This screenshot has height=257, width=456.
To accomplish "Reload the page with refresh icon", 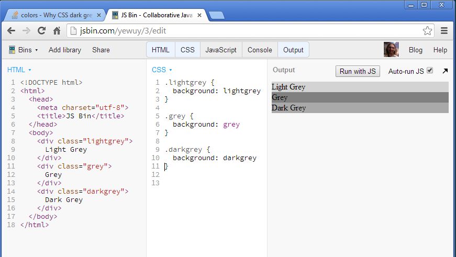I will [41, 30].
